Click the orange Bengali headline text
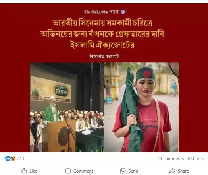 [102, 34]
